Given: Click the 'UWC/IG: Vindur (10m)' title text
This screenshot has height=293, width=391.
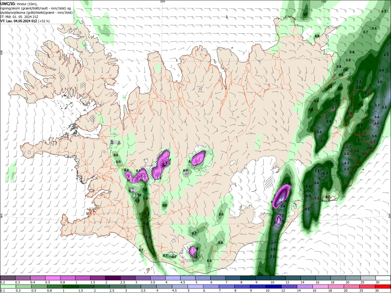Looking at the screenshot, I should point(19,4).
